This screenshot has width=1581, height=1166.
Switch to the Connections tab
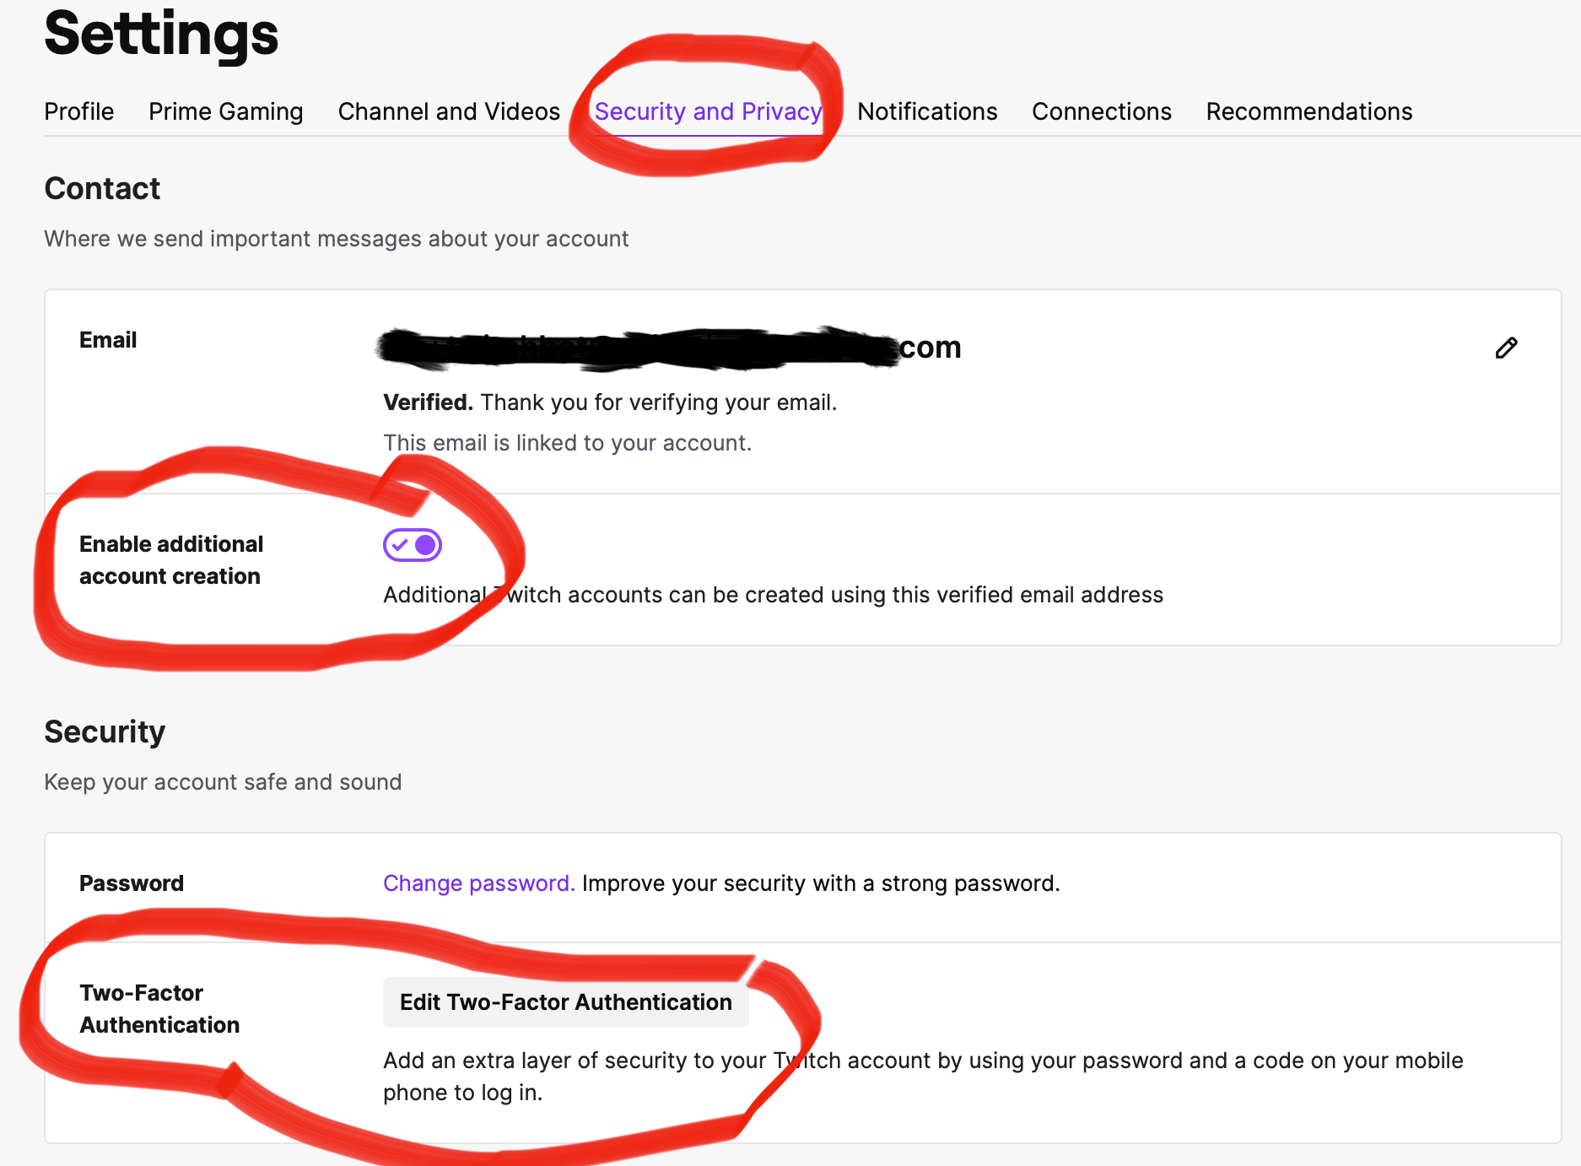pos(1101,111)
